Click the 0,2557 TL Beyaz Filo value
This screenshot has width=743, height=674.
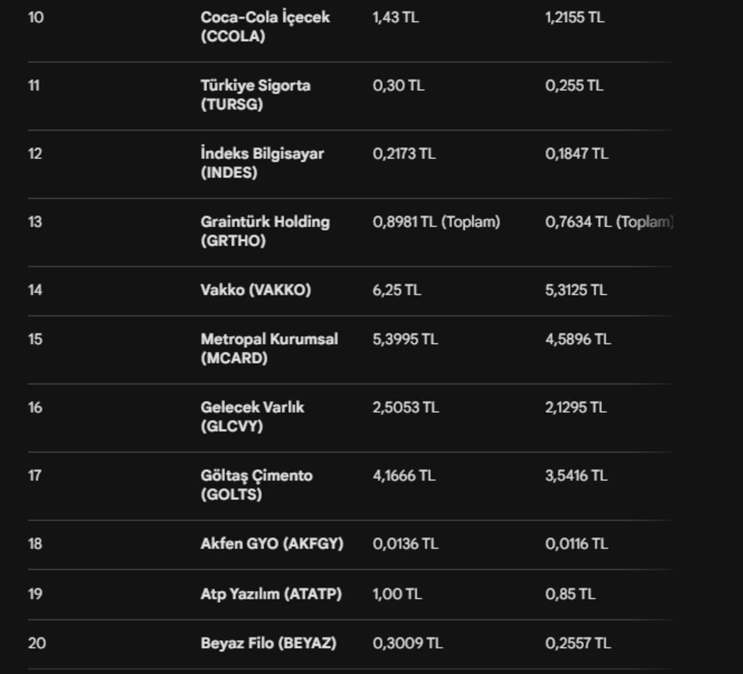pos(578,643)
